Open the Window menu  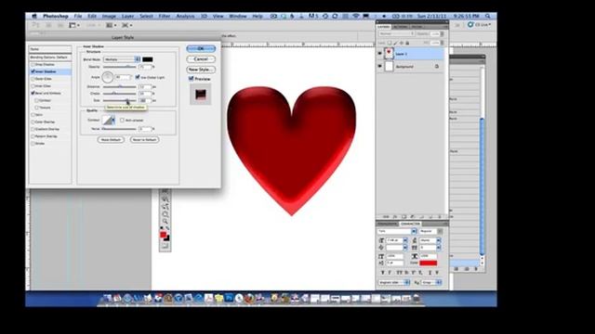point(238,17)
